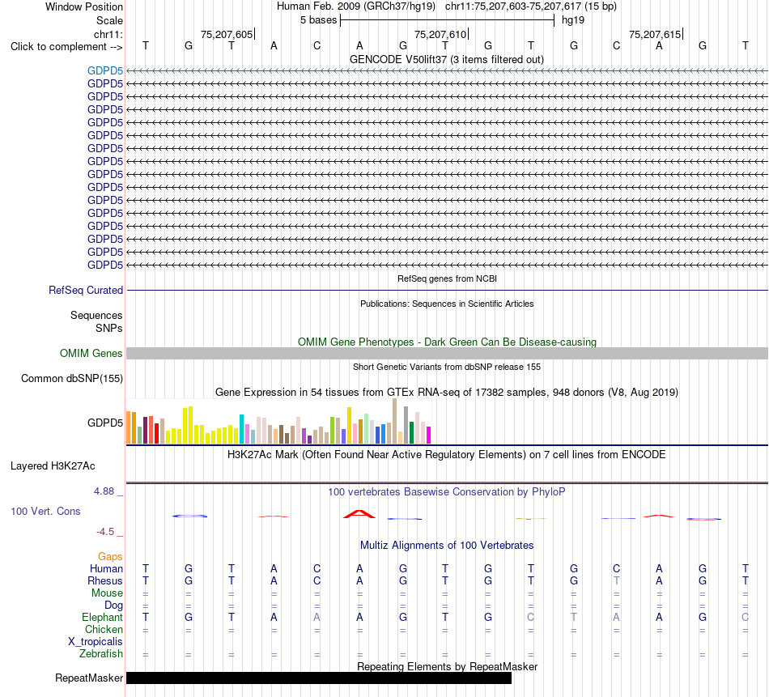Open 'Publications: Sequences in Scientific Articles' title
Viewport: 769px width, 697px height.
[x=447, y=304]
